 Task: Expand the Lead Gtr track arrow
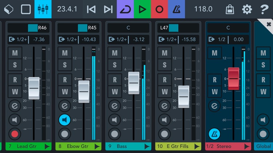pyautogui.click(x=47, y=146)
